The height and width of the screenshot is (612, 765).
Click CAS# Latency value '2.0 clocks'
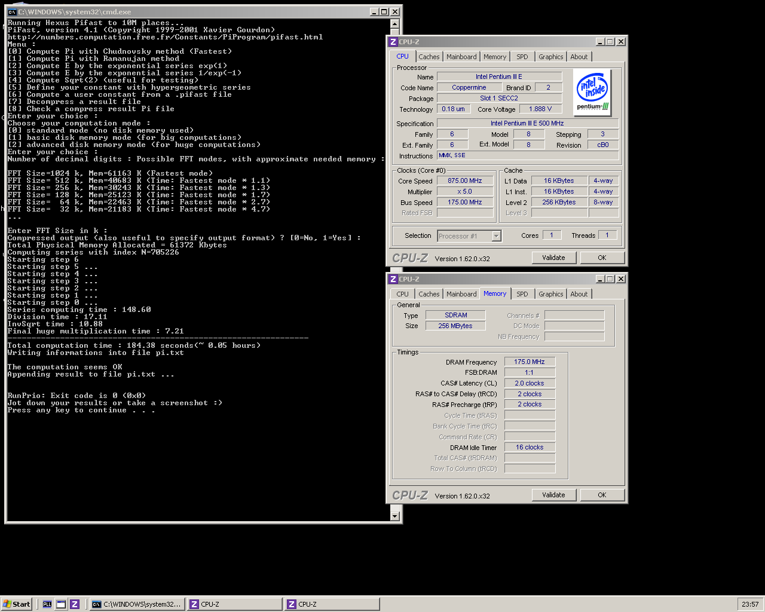530,383
